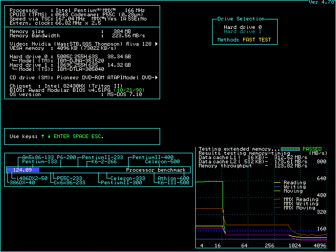Click the Processor Intel Pentium MMX line
This screenshot has height=252, width=336.
(x=77, y=10)
